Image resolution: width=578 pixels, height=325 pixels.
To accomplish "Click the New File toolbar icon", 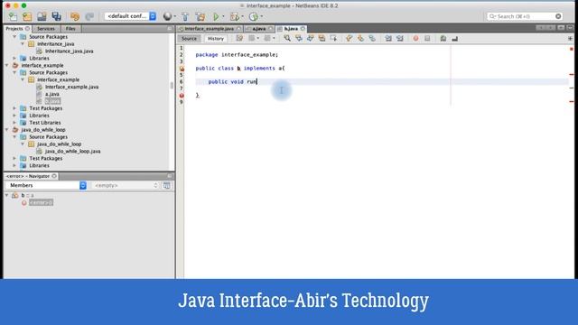I will tap(13, 16).
